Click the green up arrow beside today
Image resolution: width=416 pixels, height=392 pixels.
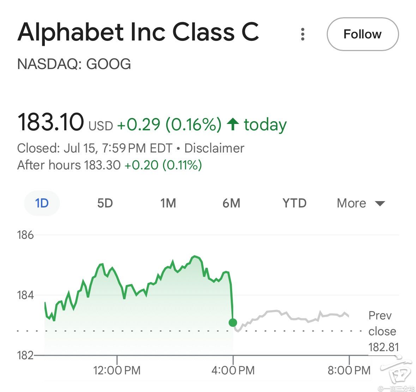pos(233,124)
